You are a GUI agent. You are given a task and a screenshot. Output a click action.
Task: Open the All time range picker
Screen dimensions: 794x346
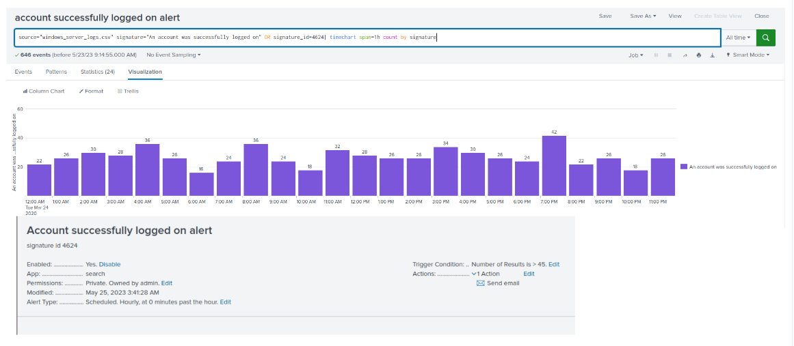pos(739,38)
